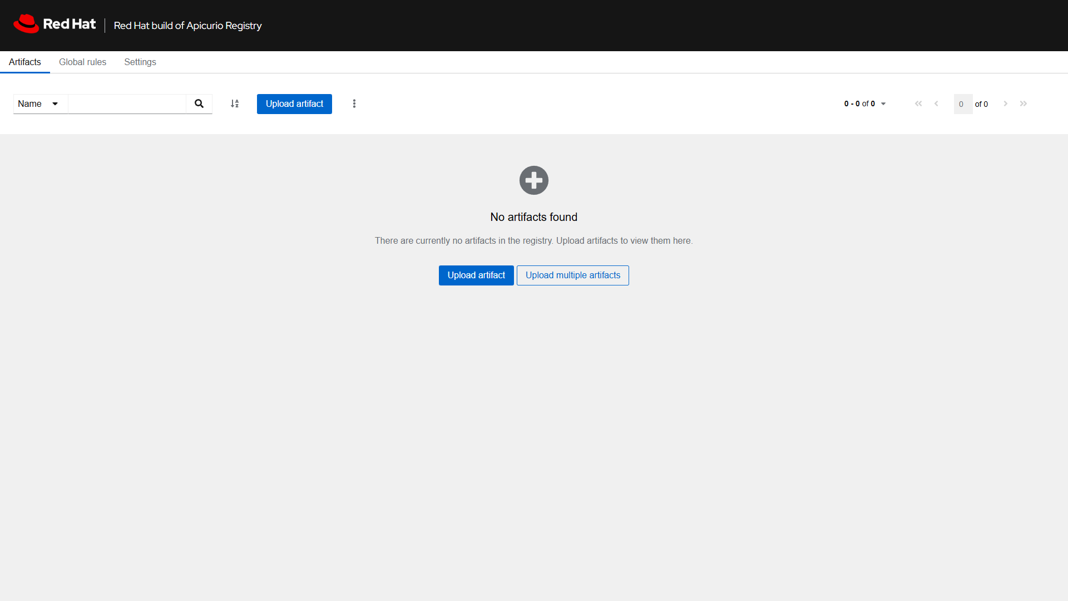Click Upload multiple artifacts
The width and height of the screenshot is (1068, 601).
click(x=572, y=275)
